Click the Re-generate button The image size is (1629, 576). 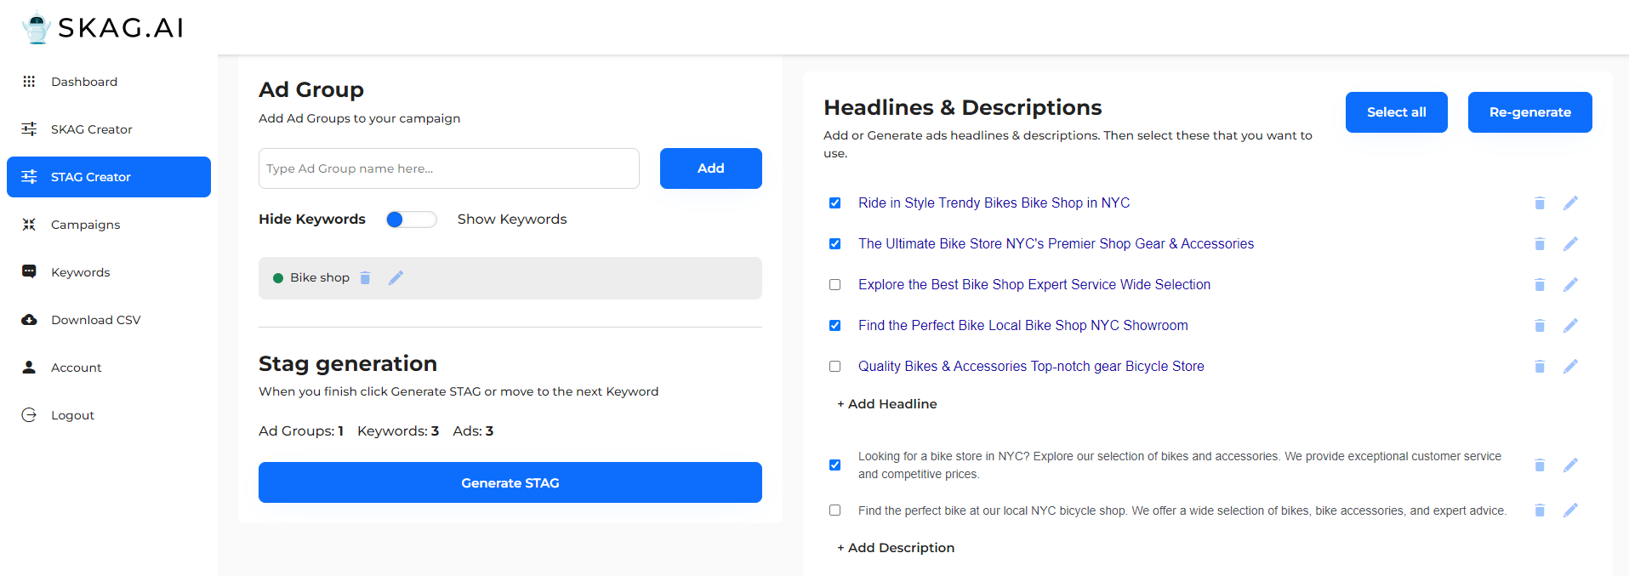[1530, 112]
